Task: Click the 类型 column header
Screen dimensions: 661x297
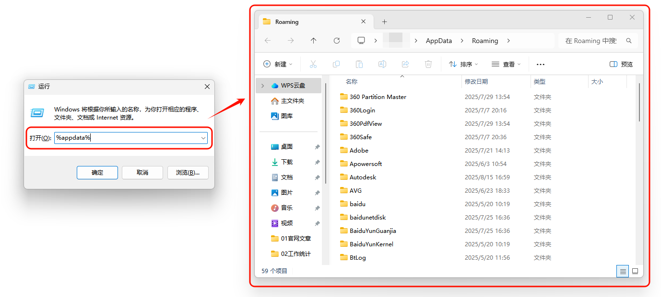Action: [x=540, y=82]
